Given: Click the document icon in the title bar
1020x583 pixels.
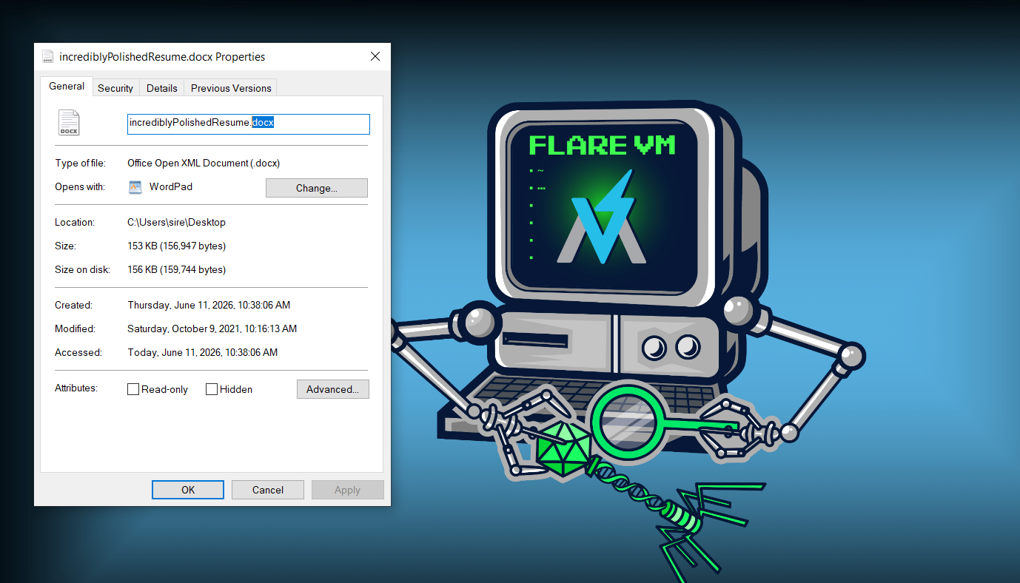Looking at the screenshot, I should [48, 57].
